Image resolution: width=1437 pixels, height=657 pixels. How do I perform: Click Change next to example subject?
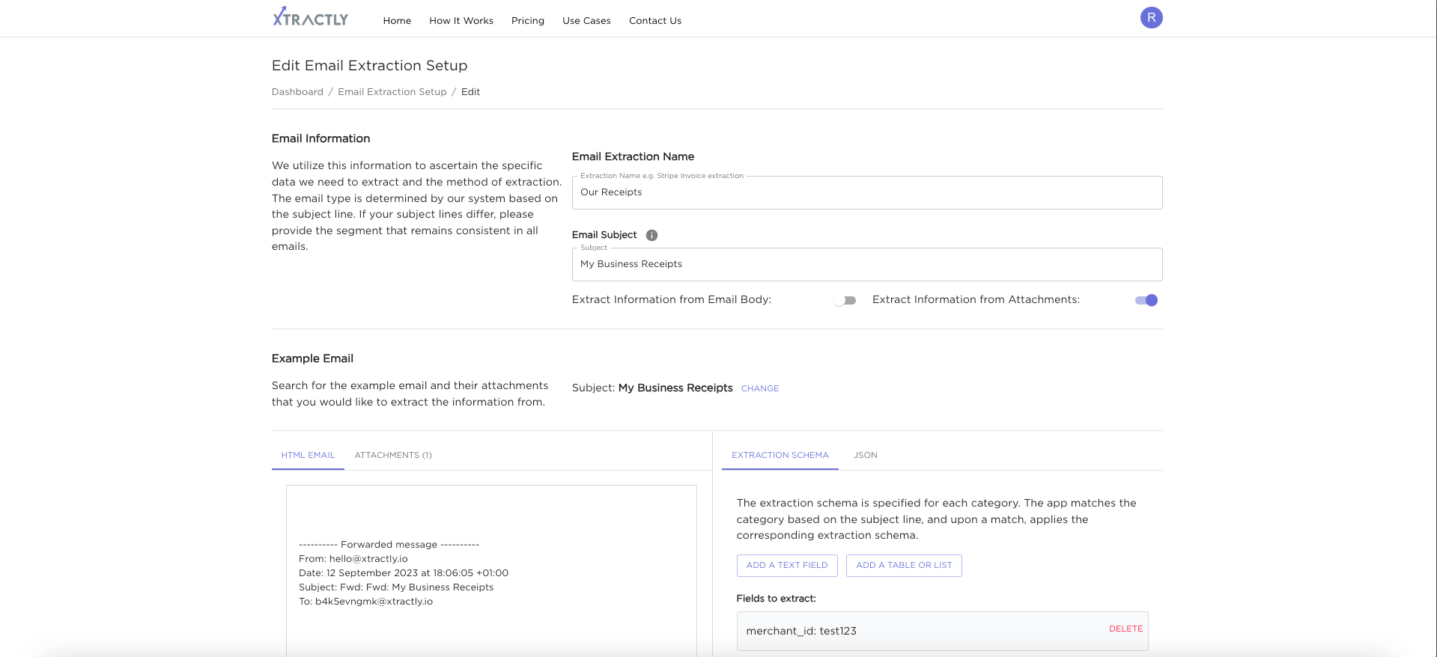(x=760, y=388)
